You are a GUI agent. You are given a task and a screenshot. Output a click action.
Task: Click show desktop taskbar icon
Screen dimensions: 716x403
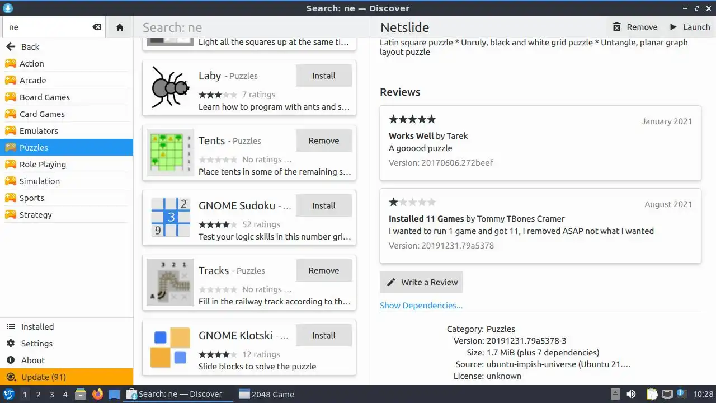(x=114, y=394)
